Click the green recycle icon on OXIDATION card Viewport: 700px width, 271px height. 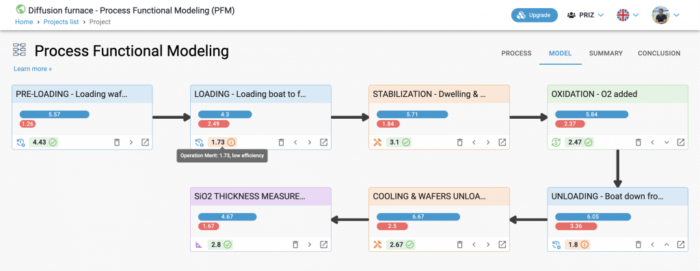click(x=556, y=142)
